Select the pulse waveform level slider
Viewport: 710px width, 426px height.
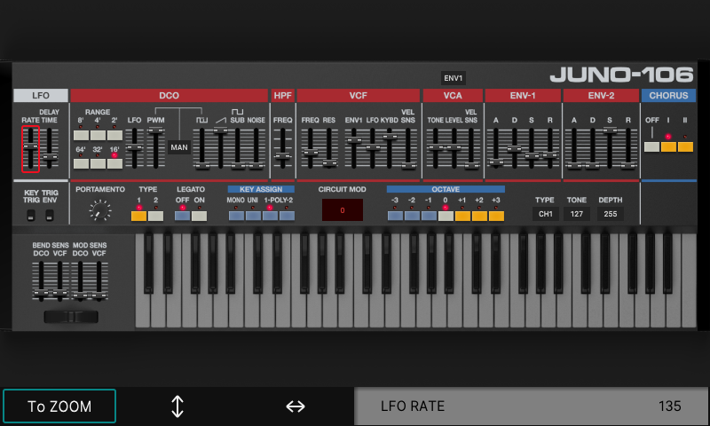tap(202, 148)
